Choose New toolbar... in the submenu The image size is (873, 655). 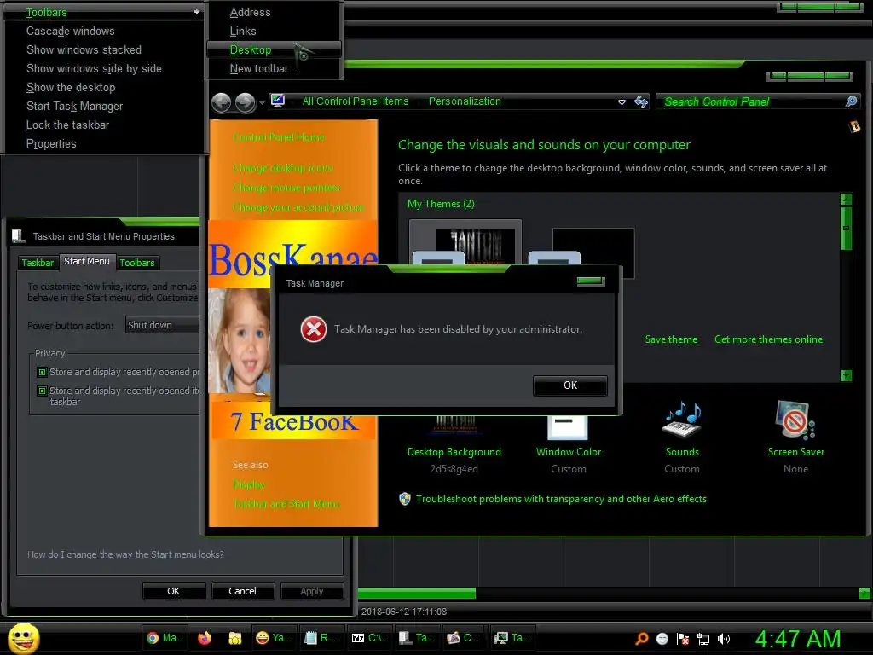(x=274, y=68)
